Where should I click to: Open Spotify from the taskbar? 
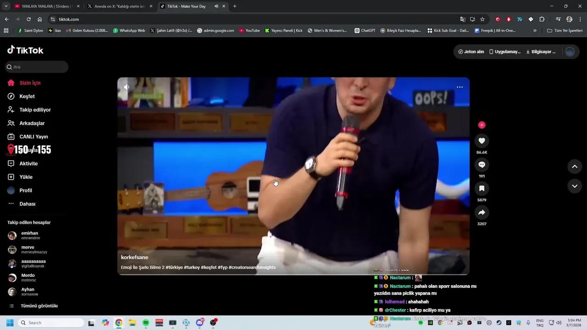[x=146, y=323]
